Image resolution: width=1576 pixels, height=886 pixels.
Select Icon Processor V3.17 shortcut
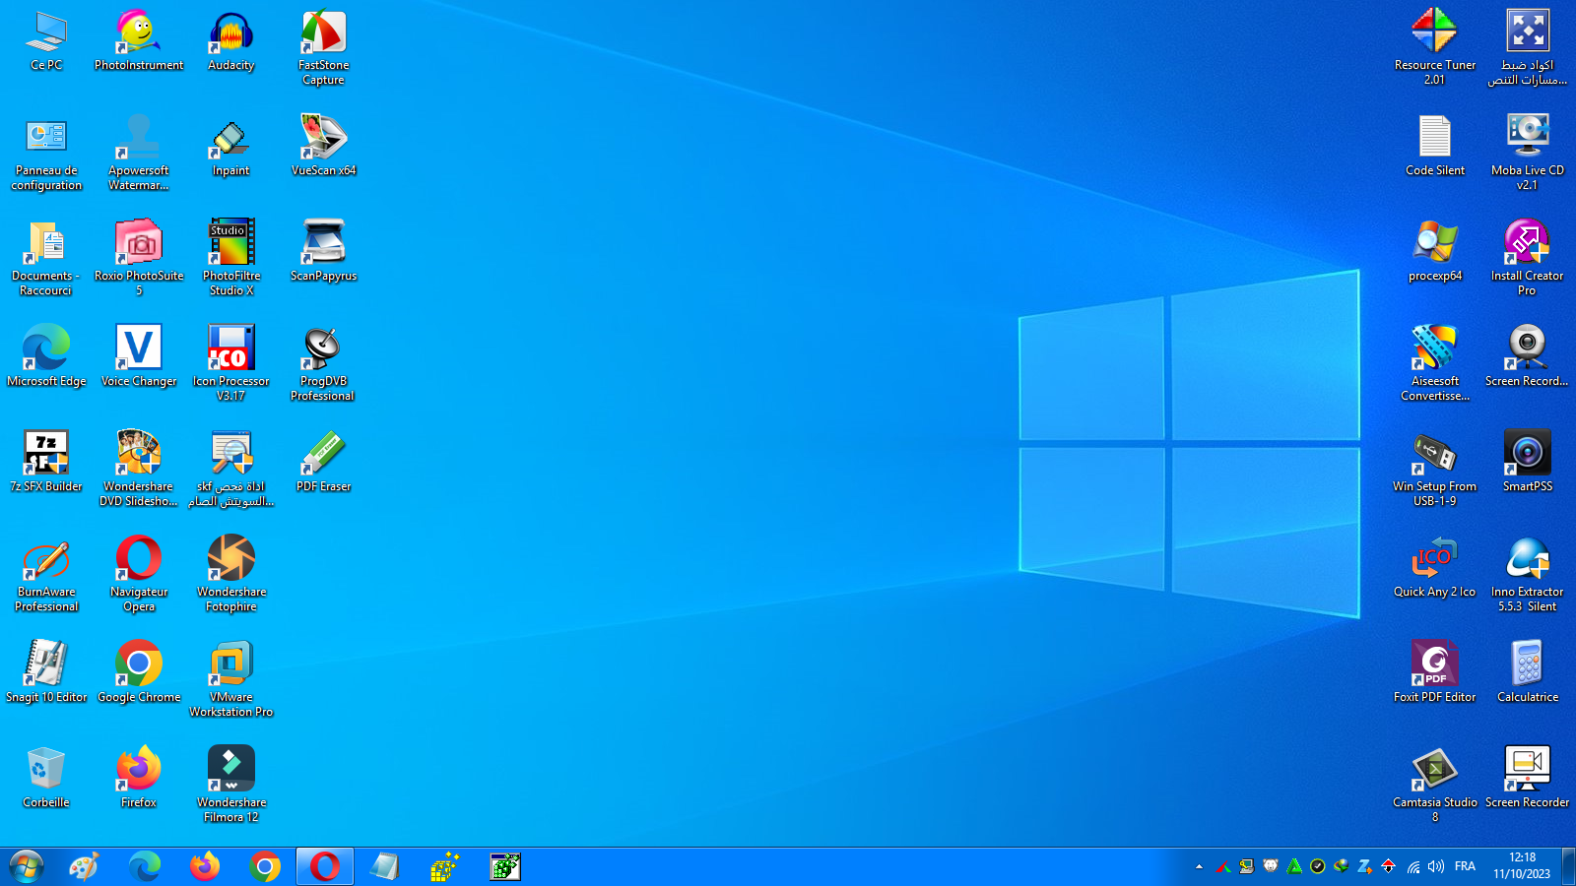coord(231,364)
